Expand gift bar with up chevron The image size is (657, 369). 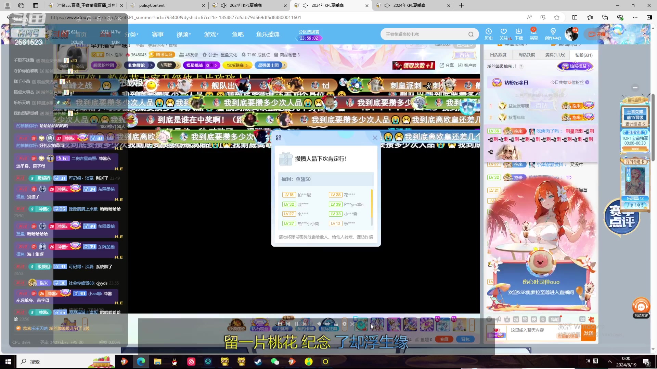(x=472, y=325)
